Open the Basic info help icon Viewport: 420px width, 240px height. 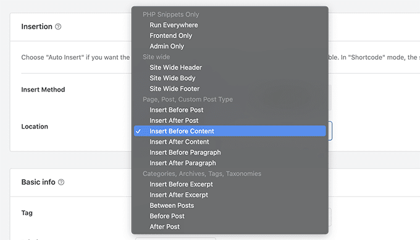pyautogui.click(x=61, y=182)
